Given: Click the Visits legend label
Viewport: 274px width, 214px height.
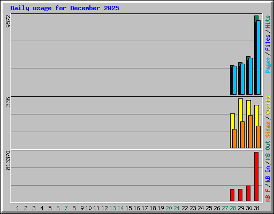Looking at the screenshot, I should 268,105.
